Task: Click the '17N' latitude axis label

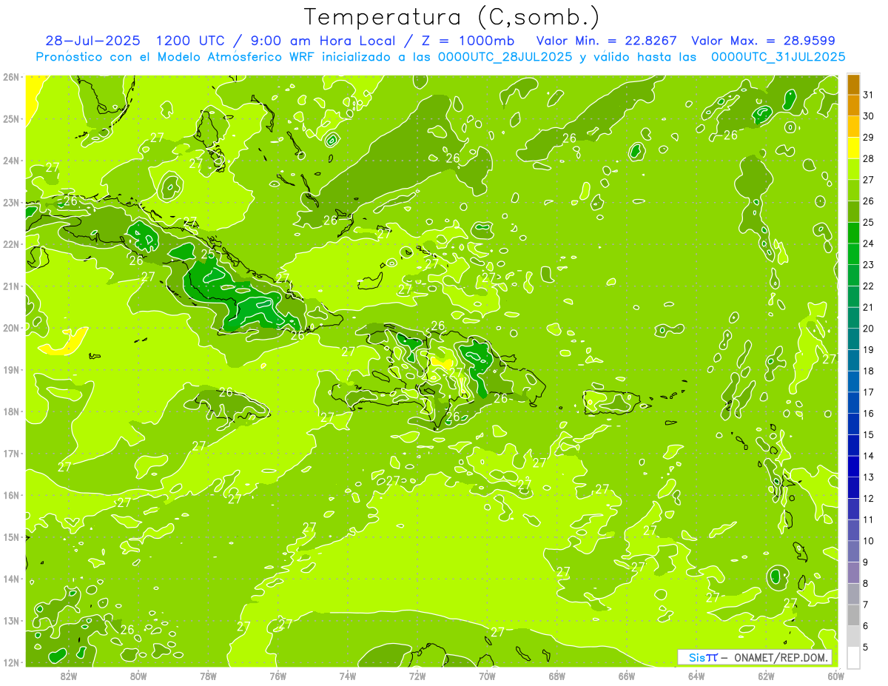Action: [x=11, y=453]
